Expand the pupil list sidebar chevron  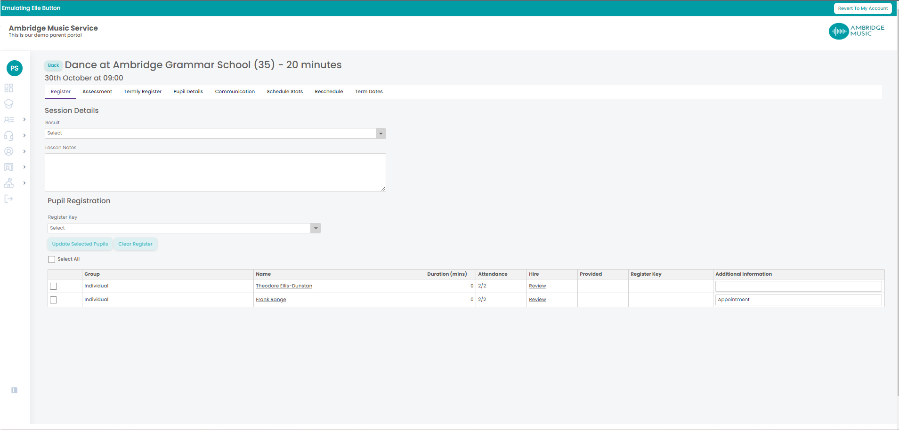(x=24, y=119)
